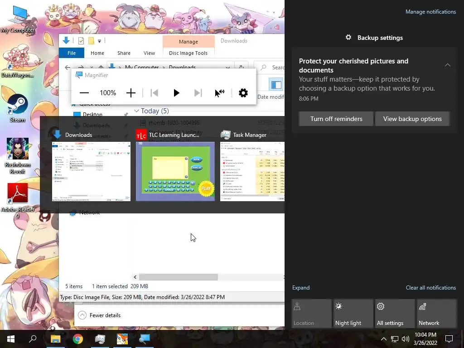
Task: Show hidden tray icons chevron
Action: (x=383, y=339)
